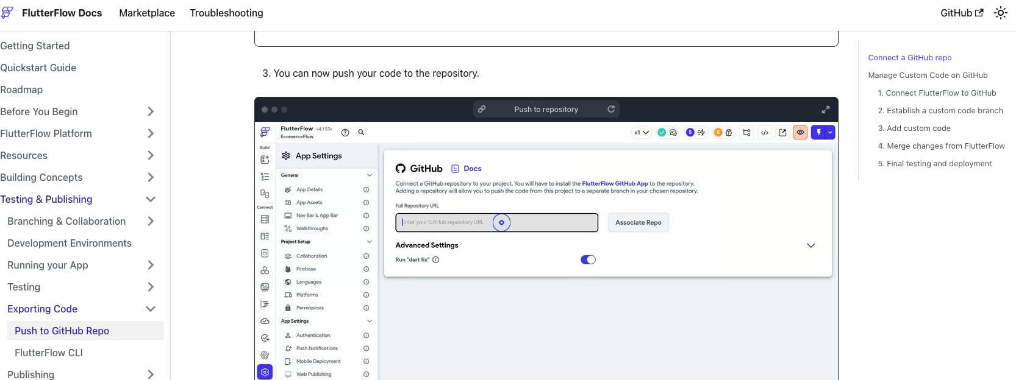1016x380 pixels.
Task: Open the branching icon in the toolbar
Action: [746, 132]
